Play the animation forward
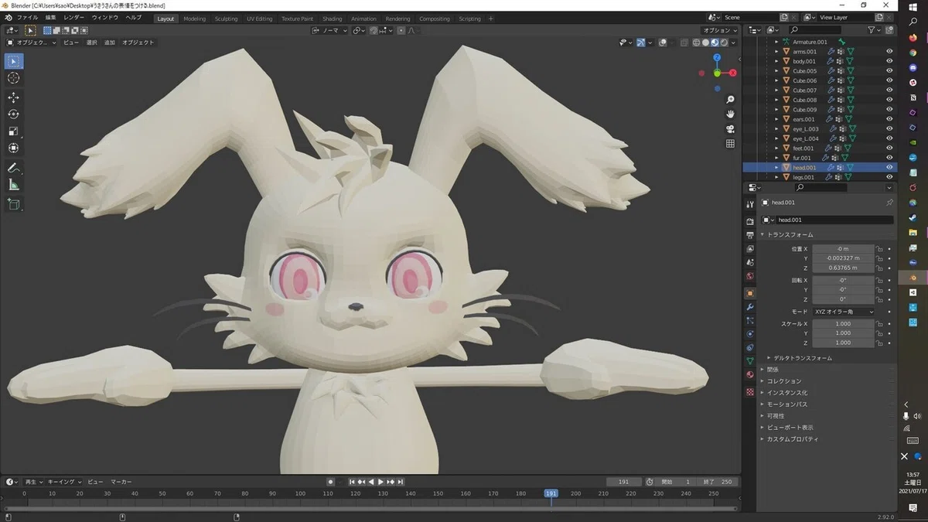 (x=380, y=482)
